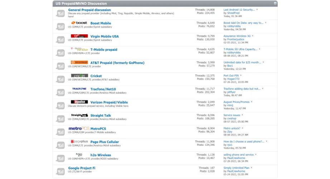Click forum status icon beside General Prepaid discussion
Screen dimensions: 330x179
[60, 13]
